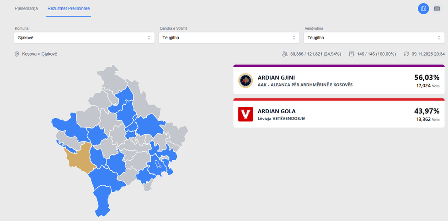
Task: Go to Kosova breadcrumb link
Action: pos(29,54)
